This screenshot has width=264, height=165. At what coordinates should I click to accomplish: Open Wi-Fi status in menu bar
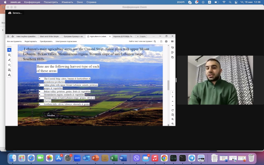(224, 2)
